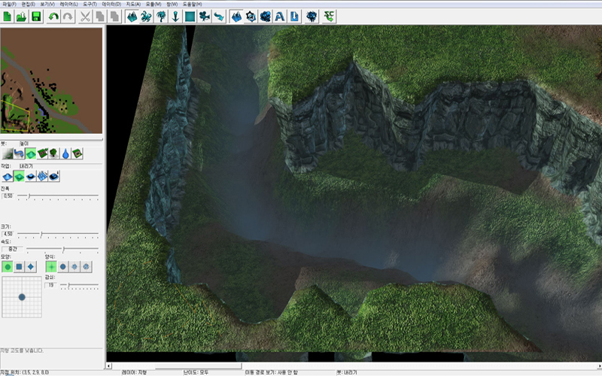Undo the last terrain edit
The height and width of the screenshot is (376, 602).
tap(53, 17)
